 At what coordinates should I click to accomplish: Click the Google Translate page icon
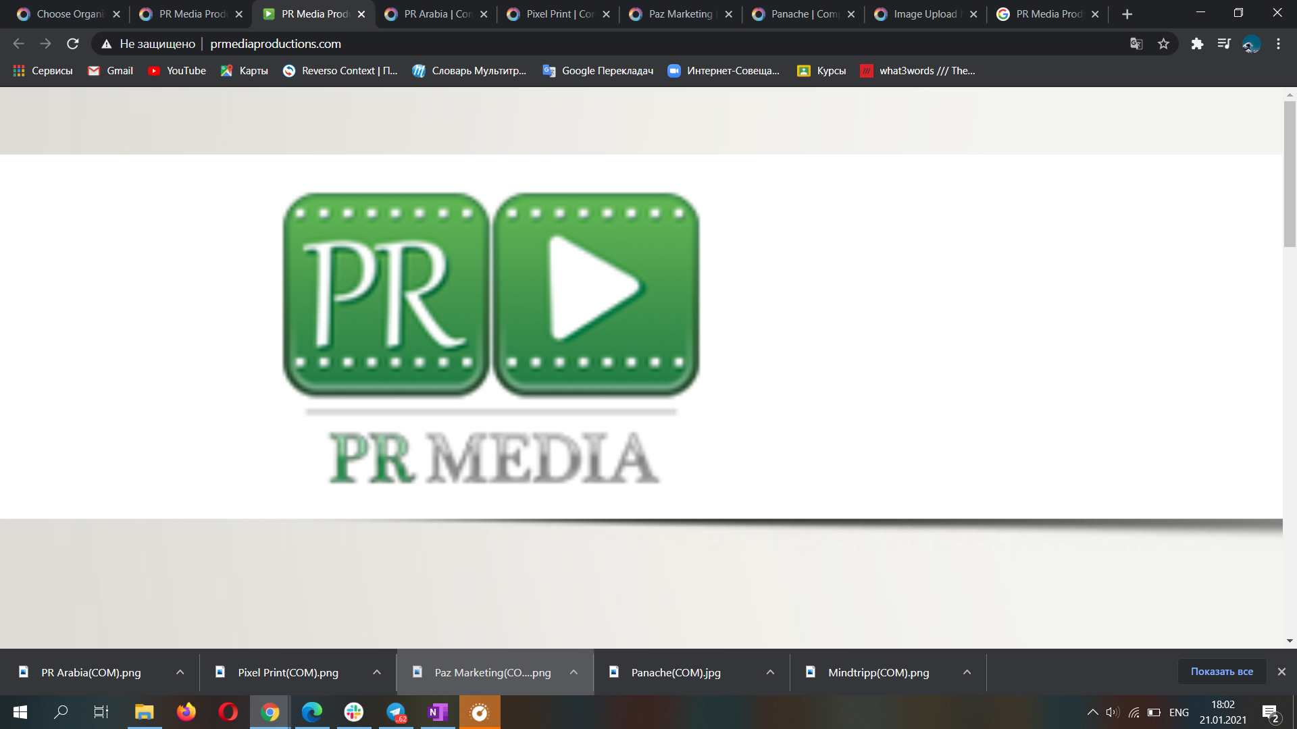click(1136, 44)
